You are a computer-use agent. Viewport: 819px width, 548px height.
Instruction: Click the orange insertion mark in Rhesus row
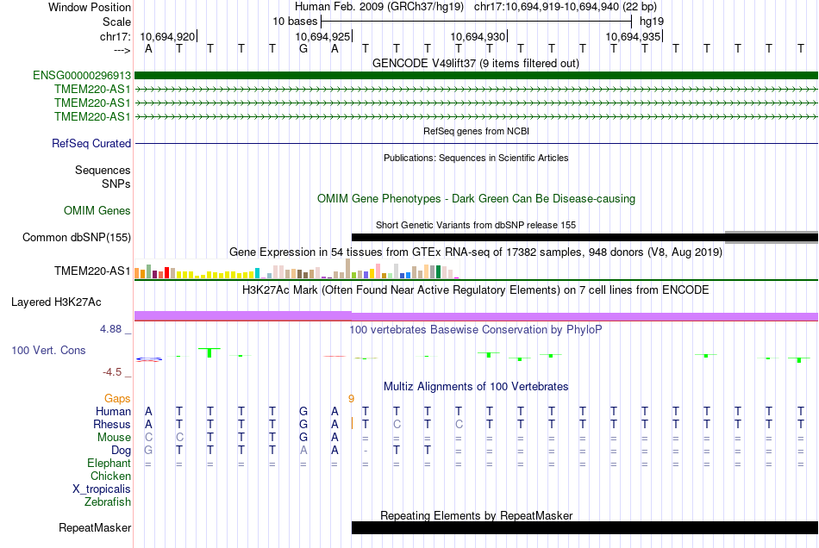(352, 423)
